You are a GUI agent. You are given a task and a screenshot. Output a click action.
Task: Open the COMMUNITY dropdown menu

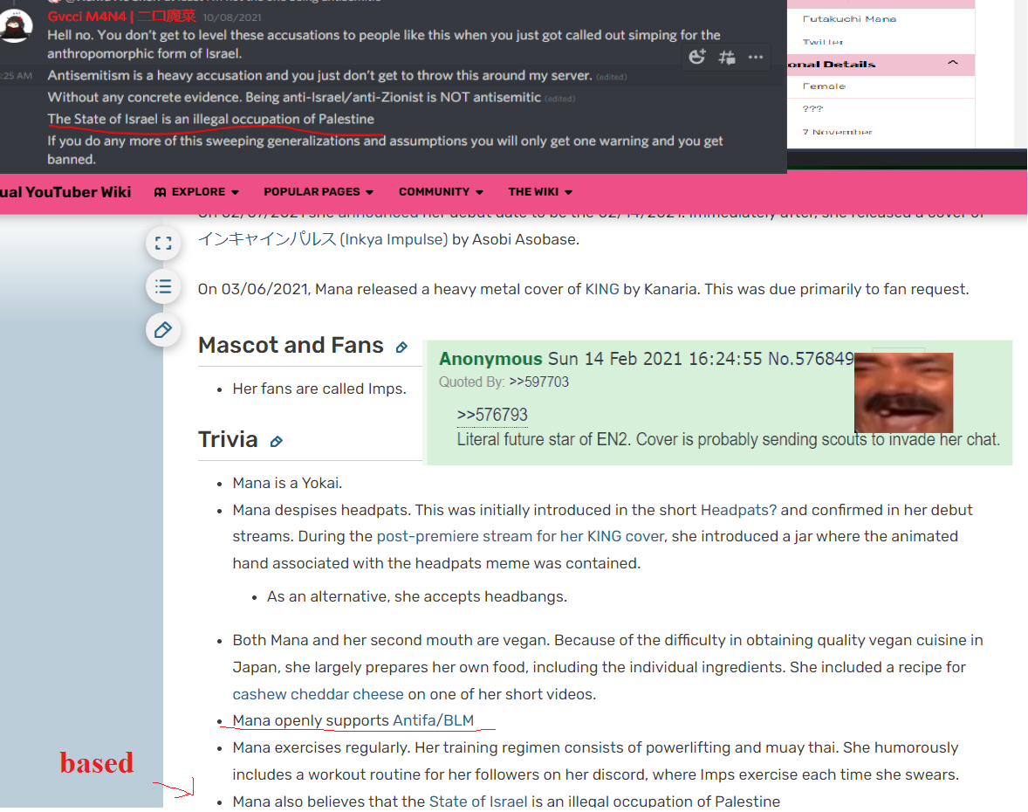(442, 191)
